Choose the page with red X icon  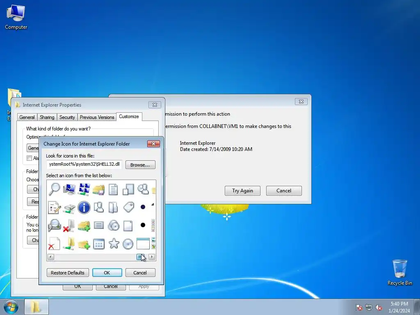coord(54,244)
